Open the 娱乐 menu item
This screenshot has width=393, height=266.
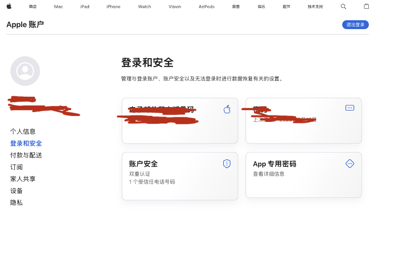(261, 7)
